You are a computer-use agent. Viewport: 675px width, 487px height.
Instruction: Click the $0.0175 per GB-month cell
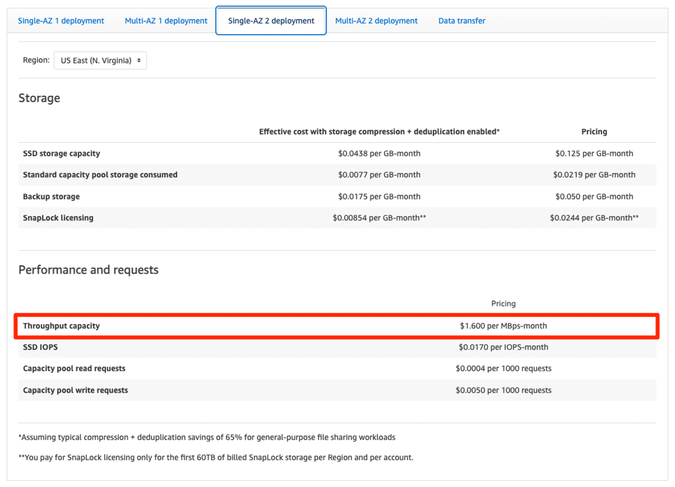[x=379, y=196]
